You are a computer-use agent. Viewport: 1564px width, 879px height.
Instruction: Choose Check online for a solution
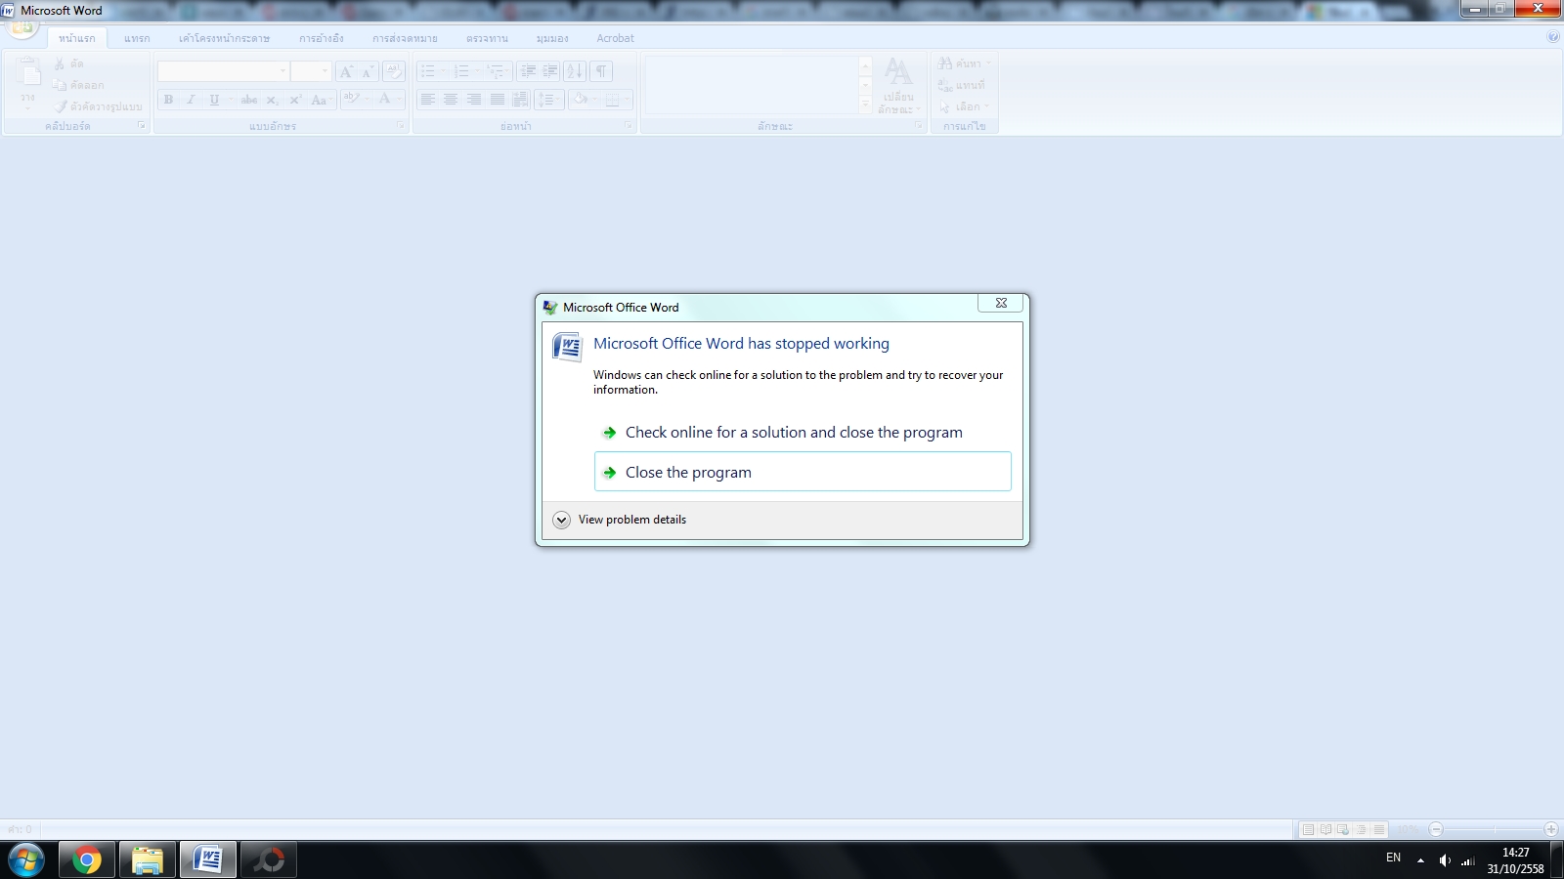pos(803,432)
